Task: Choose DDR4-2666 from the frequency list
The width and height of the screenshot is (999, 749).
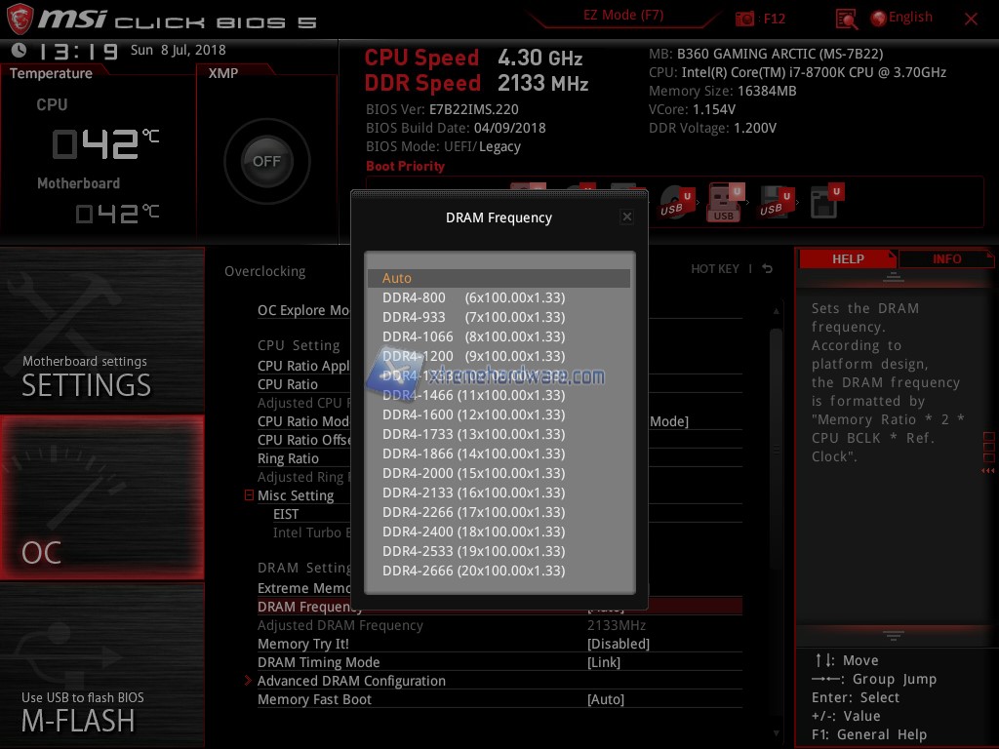Action: coord(473,571)
